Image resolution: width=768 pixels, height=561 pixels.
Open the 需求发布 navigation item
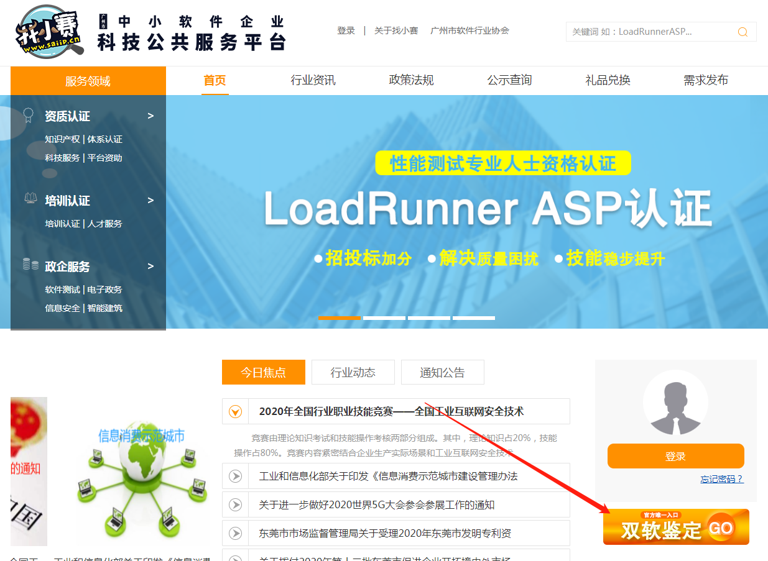click(x=706, y=80)
